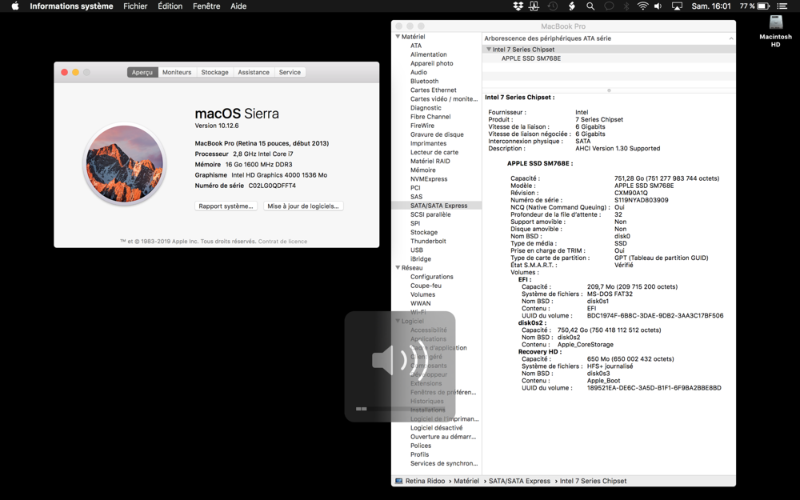This screenshot has height=500, width=800.
Task: Click the computer icon in path bar
Action: [x=399, y=481]
